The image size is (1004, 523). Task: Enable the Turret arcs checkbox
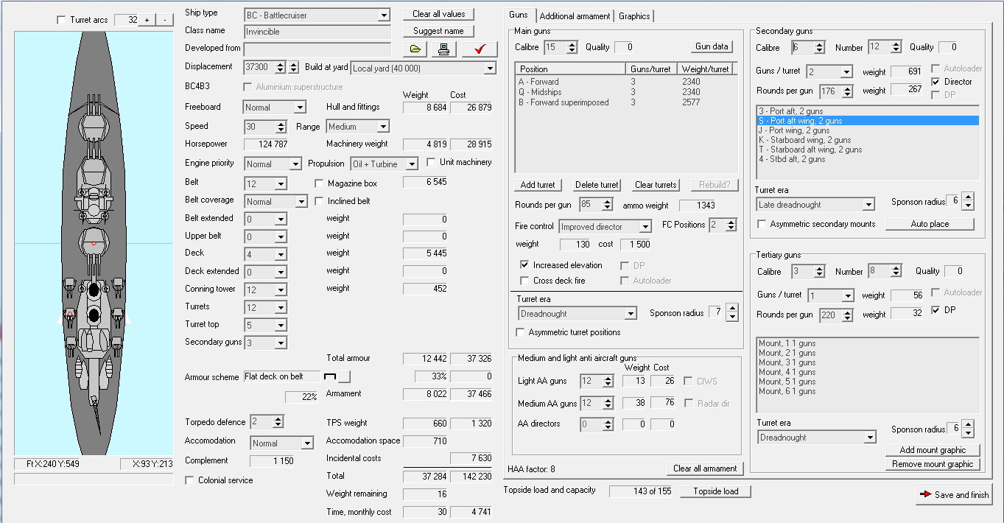(61, 20)
